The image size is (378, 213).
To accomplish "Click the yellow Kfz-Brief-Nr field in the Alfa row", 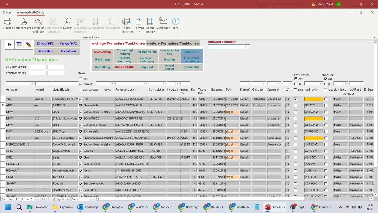I will click(x=314, y=99).
